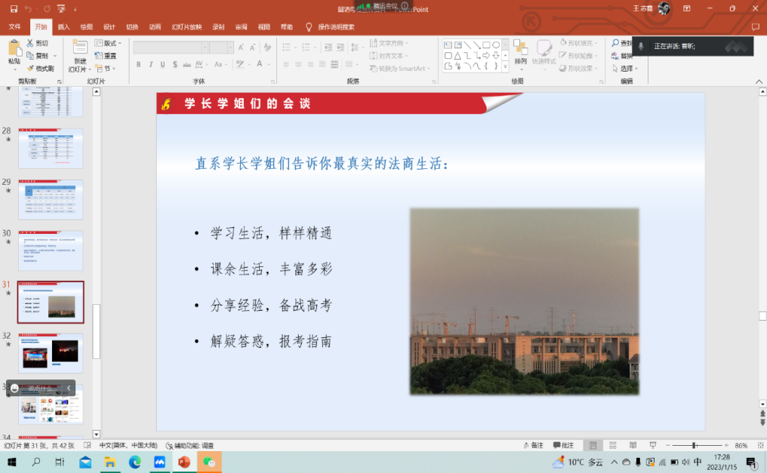Click the New Slide (新建幻灯片) icon

click(x=79, y=48)
